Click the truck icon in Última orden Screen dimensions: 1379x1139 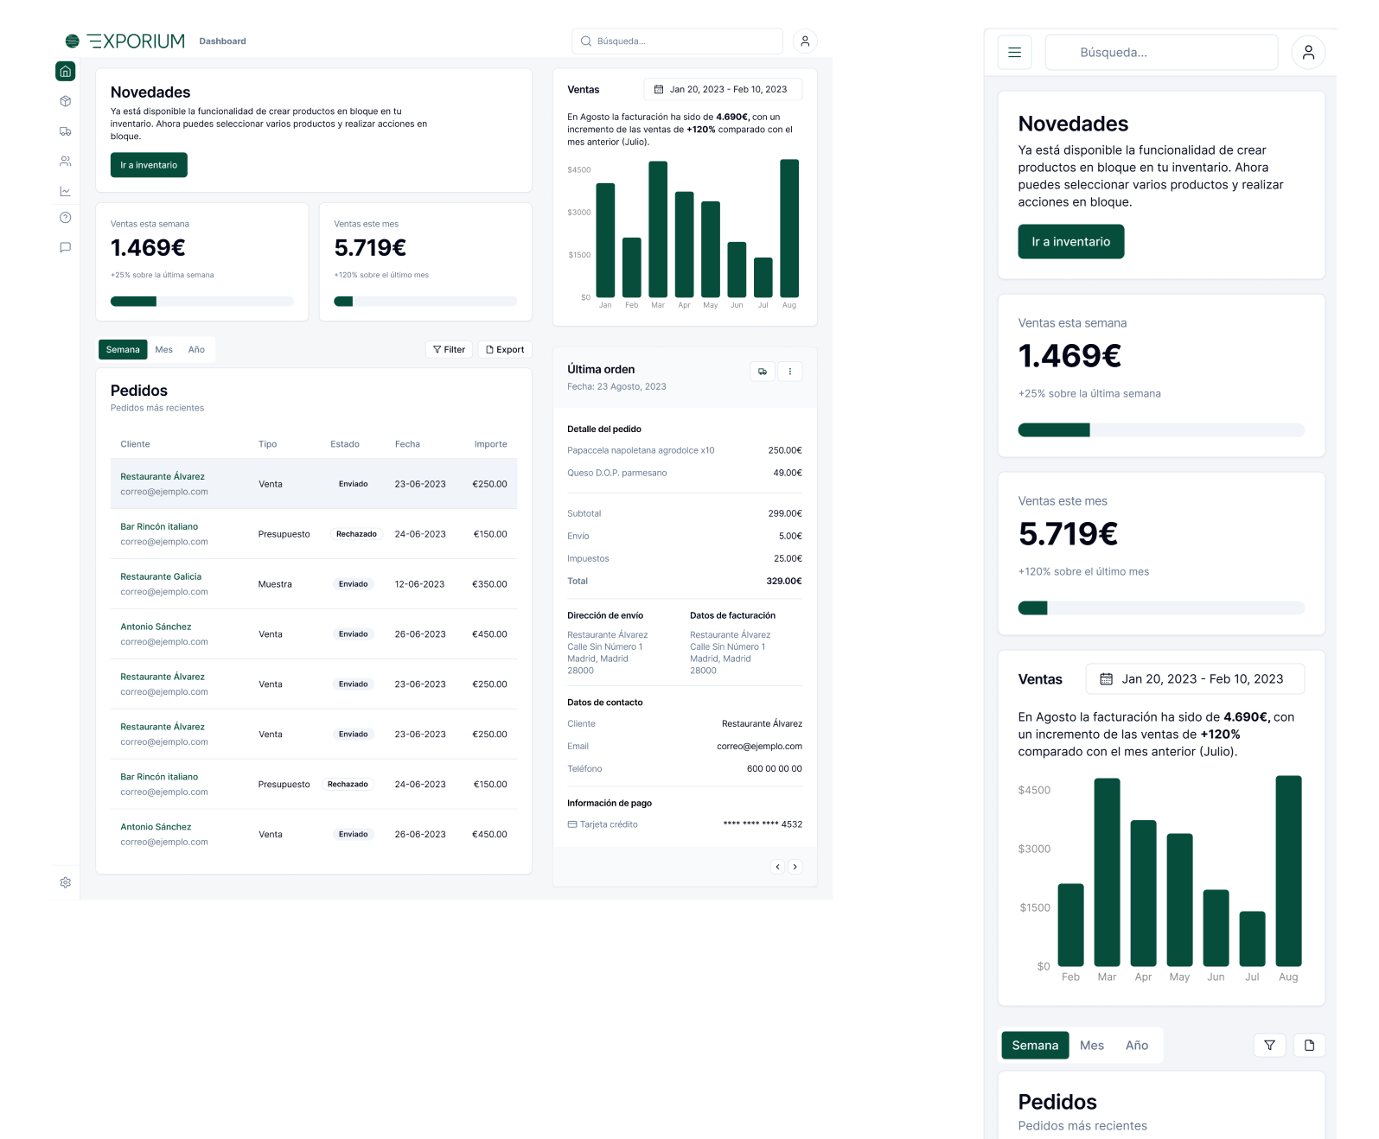tap(763, 372)
